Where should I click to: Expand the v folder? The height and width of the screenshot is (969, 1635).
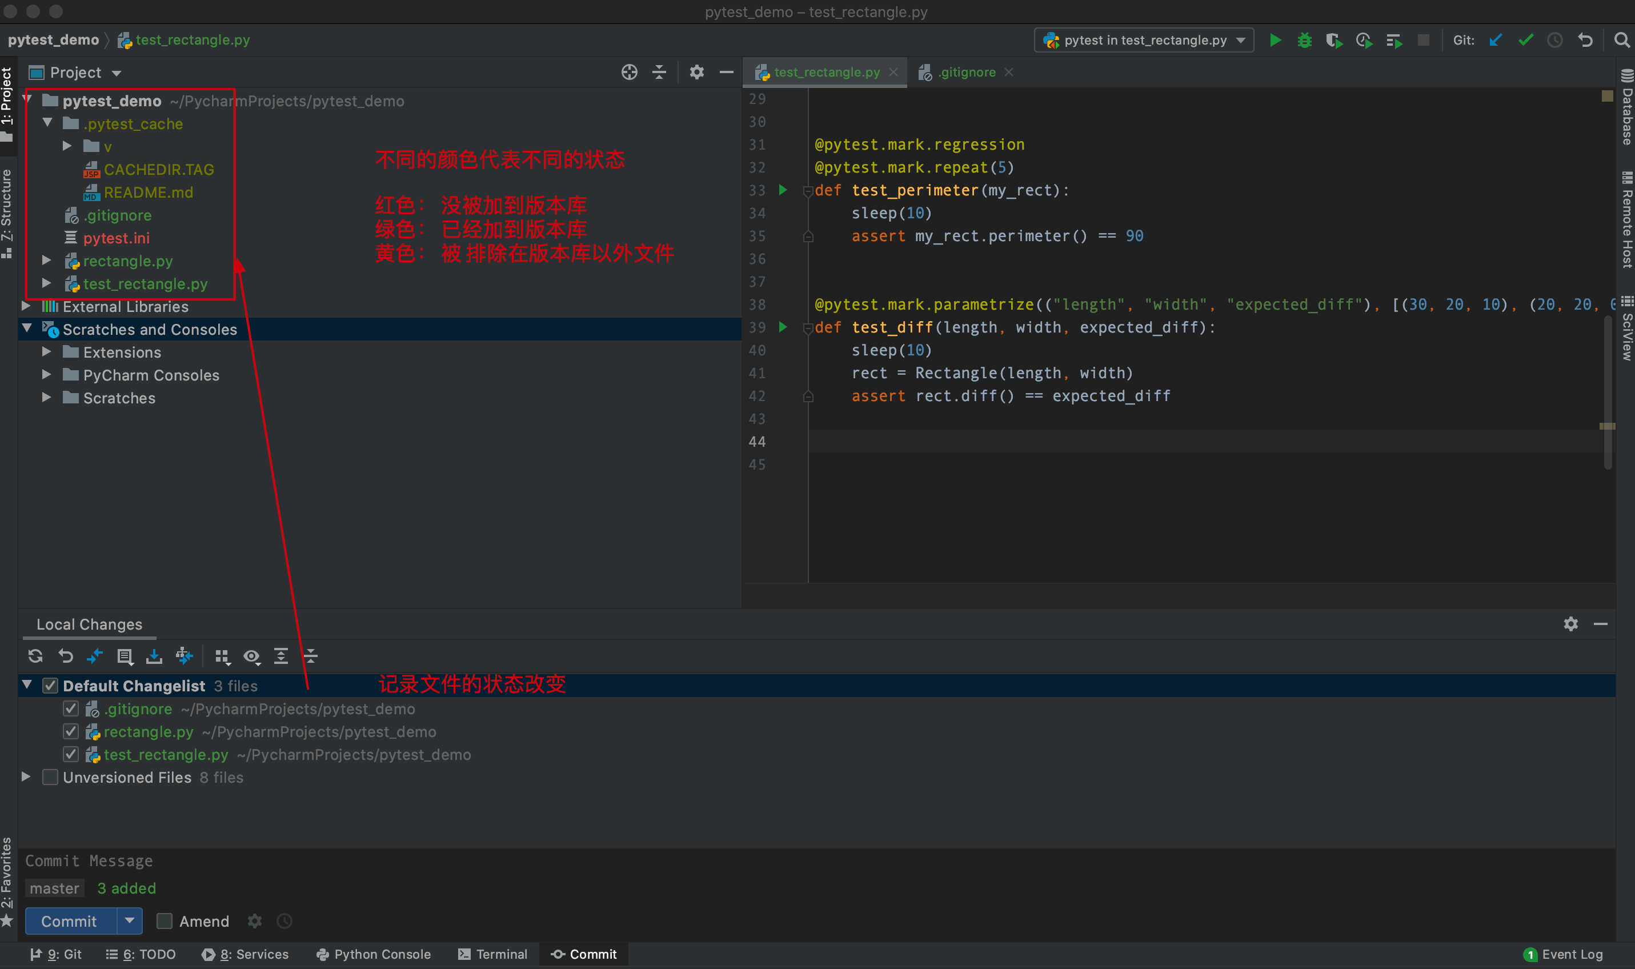tap(67, 146)
